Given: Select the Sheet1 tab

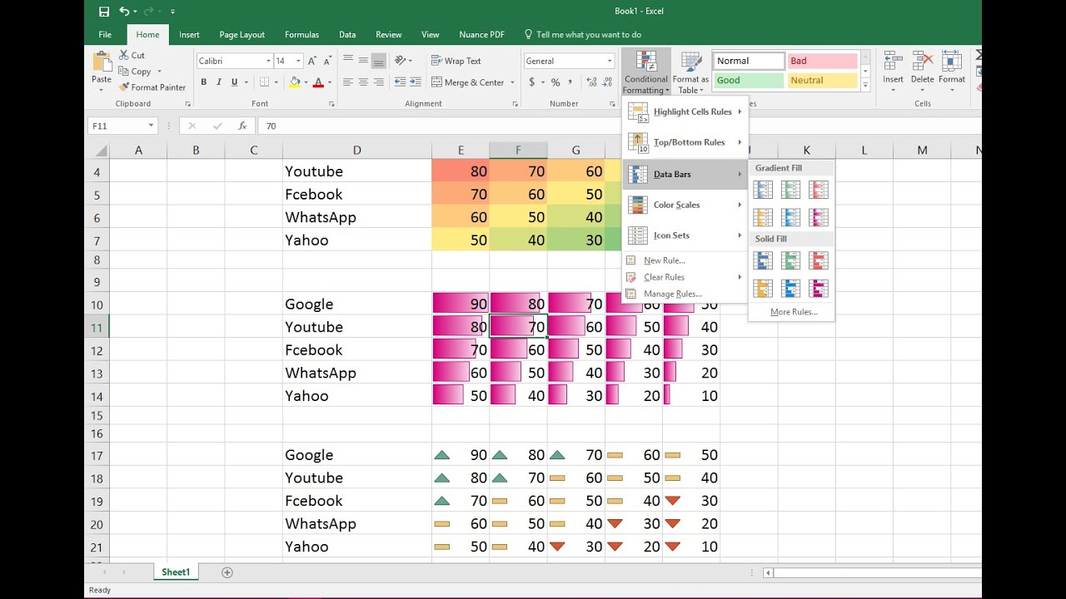Looking at the screenshot, I should (x=176, y=572).
